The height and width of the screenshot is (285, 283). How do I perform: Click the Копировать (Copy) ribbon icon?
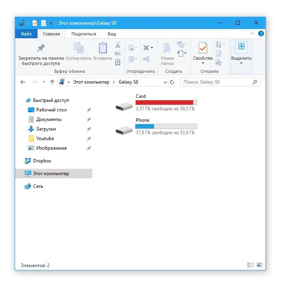coord(79,48)
